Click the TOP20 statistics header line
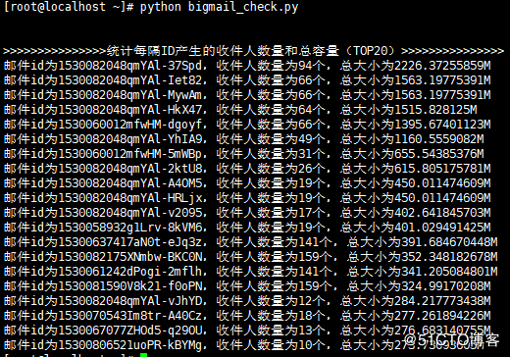This screenshot has height=357, width=510. click(253, 51)
